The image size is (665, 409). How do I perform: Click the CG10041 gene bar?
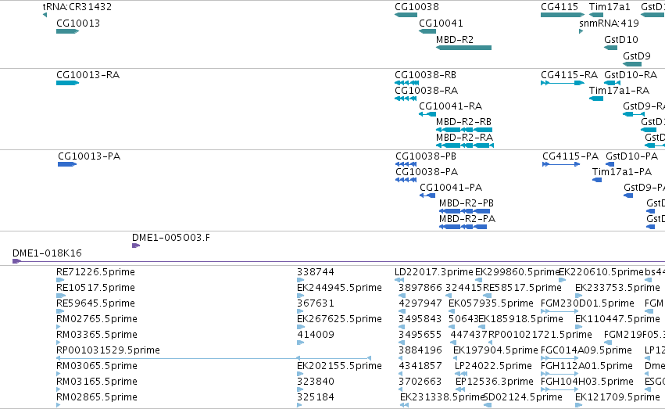[427, 31]
